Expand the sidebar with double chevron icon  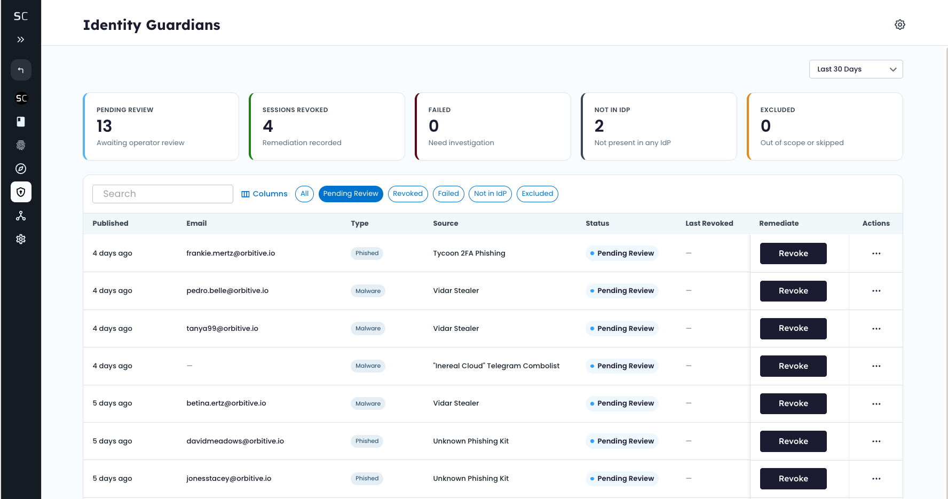coord(21,39)
